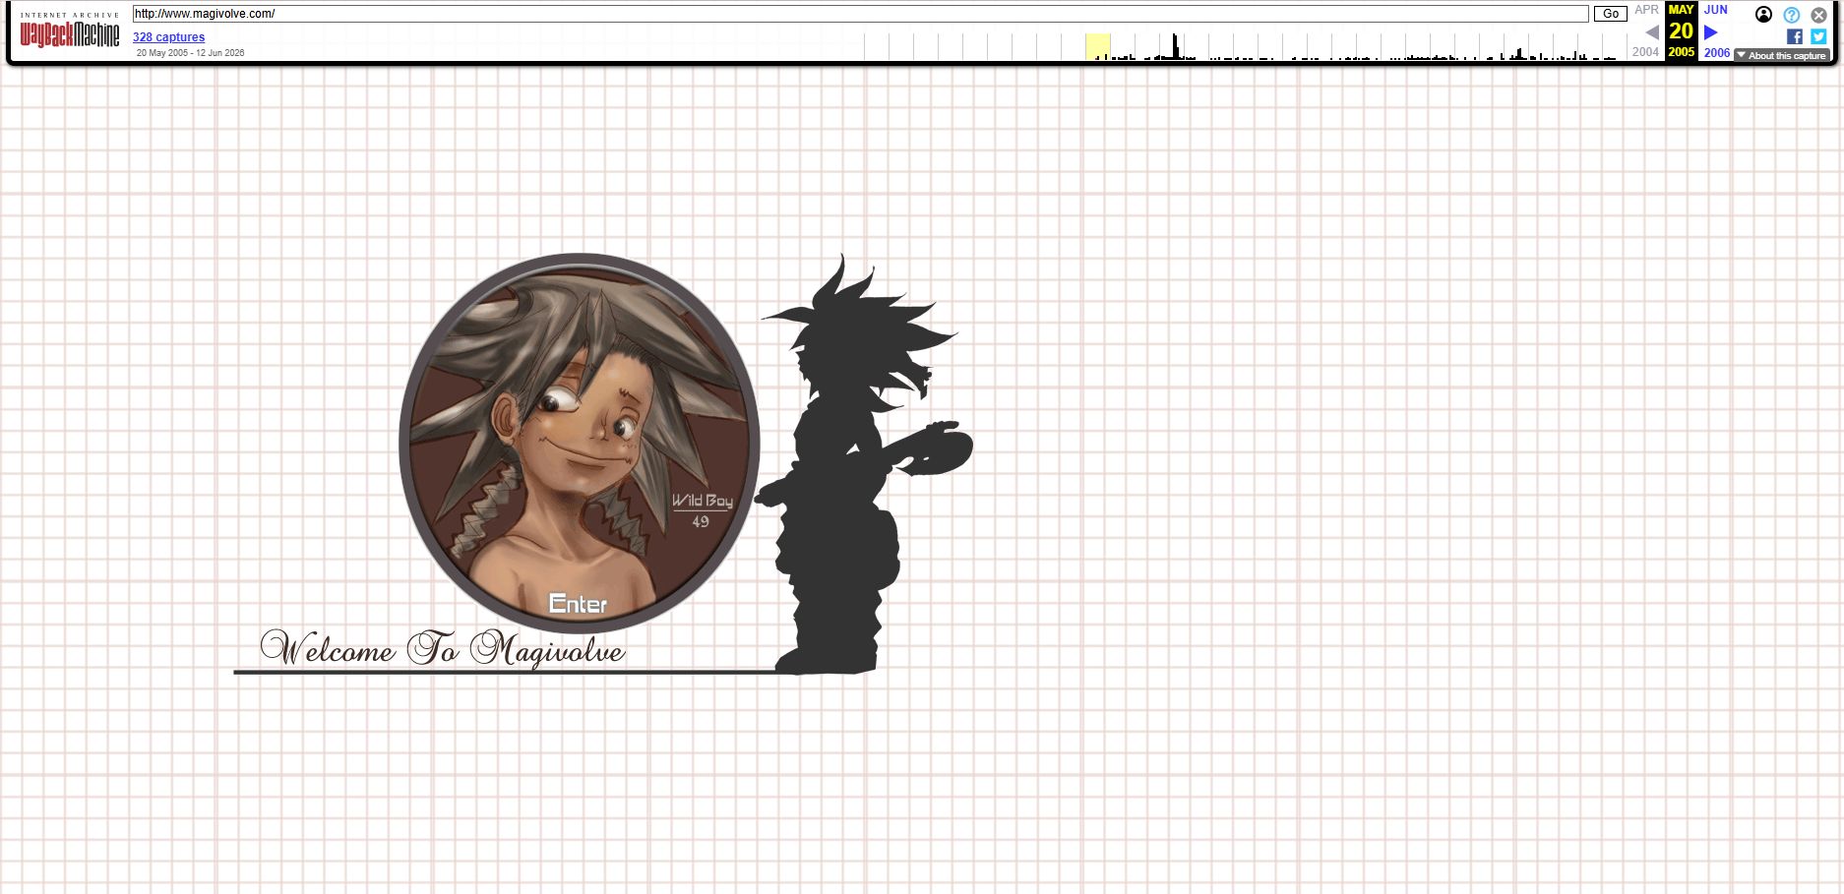Open the 328 captures link
This screenshot has height=894, width=1844.
tap(169, 37)
